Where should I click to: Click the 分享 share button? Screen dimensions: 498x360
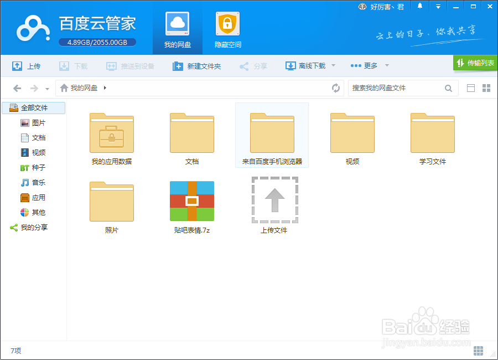pyautogui.click(x=253, y=66)
